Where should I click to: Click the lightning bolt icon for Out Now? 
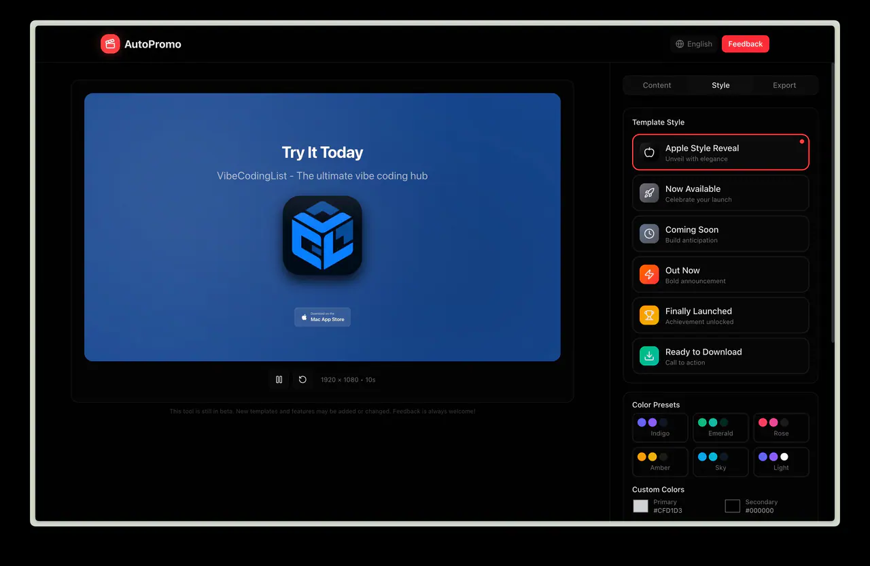(649, 275)
